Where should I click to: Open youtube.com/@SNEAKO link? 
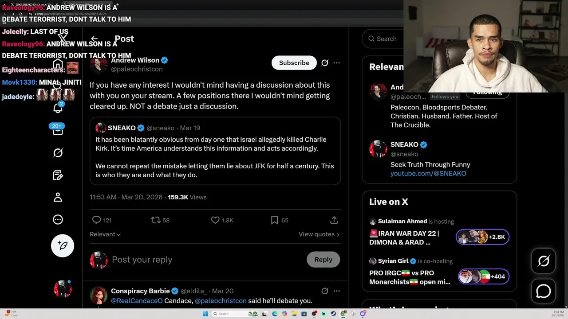pyautogui.click(x=428, y=174)
